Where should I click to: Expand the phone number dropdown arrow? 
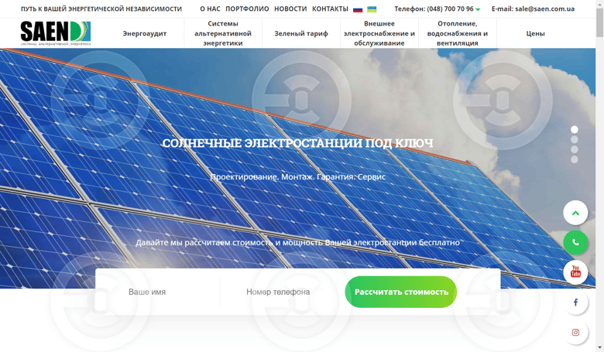click(478, 9)
